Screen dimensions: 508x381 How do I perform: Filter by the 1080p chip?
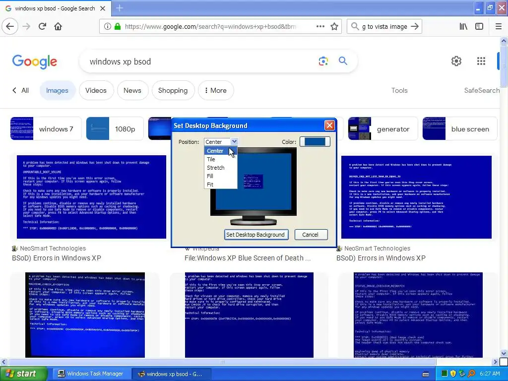pos(115,128)
